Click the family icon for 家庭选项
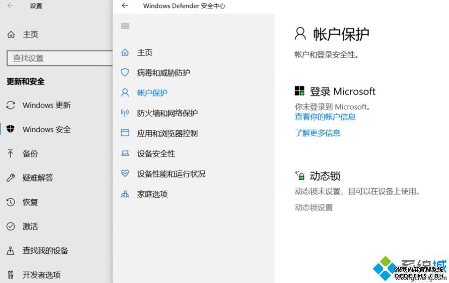This screenshot has width=449, height=283. [125, 194]
